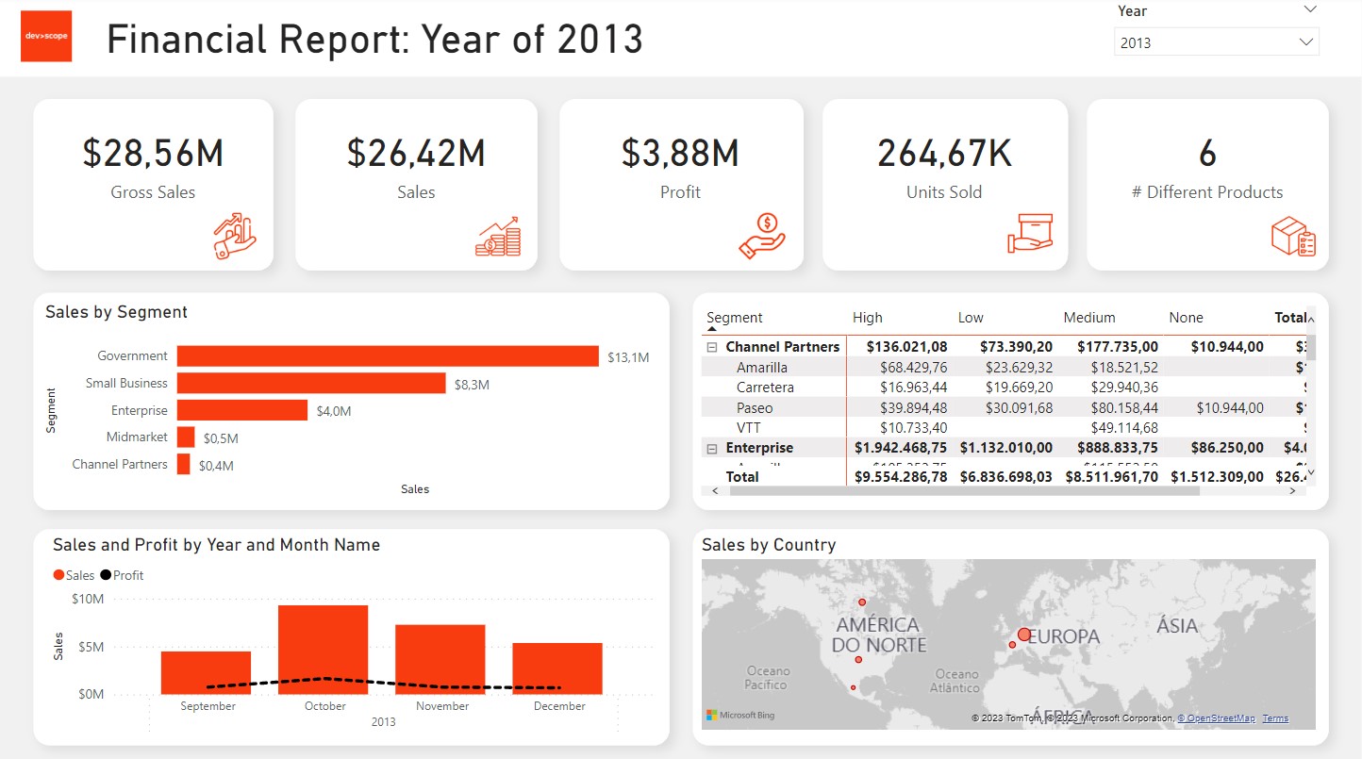Viewport: 1362px width, 759px height.
Task: Collapse the Channel Partners segment row
Action: [711, 346]
